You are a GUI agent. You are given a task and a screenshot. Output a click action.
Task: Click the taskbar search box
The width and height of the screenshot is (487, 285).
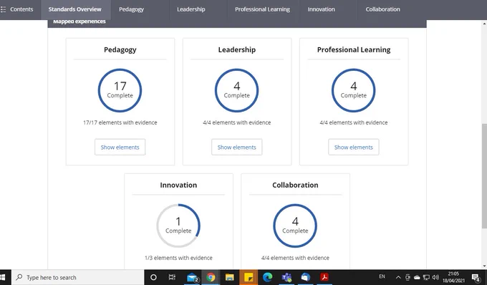77,277
